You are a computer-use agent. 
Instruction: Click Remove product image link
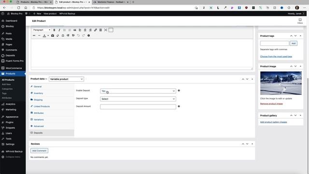pyautogui.click(x=271, y=104)
